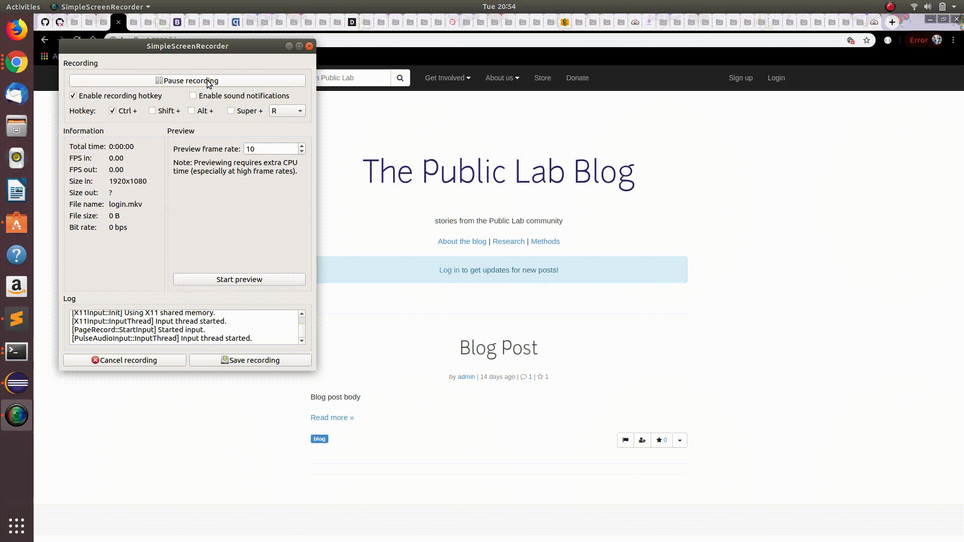This screenshot has width=964, height=542.
Task: Expand the Get Involved menu
Action: coord(447,78)
